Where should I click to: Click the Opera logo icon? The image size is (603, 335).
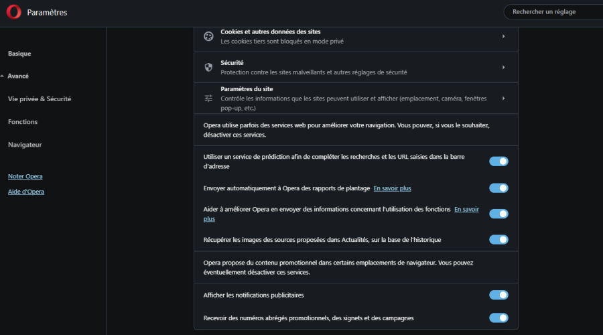click(14, 12)
